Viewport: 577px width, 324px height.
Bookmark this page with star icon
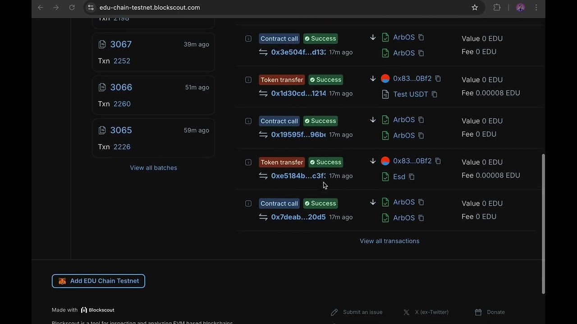pos(475,8)
